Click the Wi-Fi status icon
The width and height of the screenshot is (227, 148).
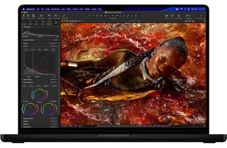point(181,9)
